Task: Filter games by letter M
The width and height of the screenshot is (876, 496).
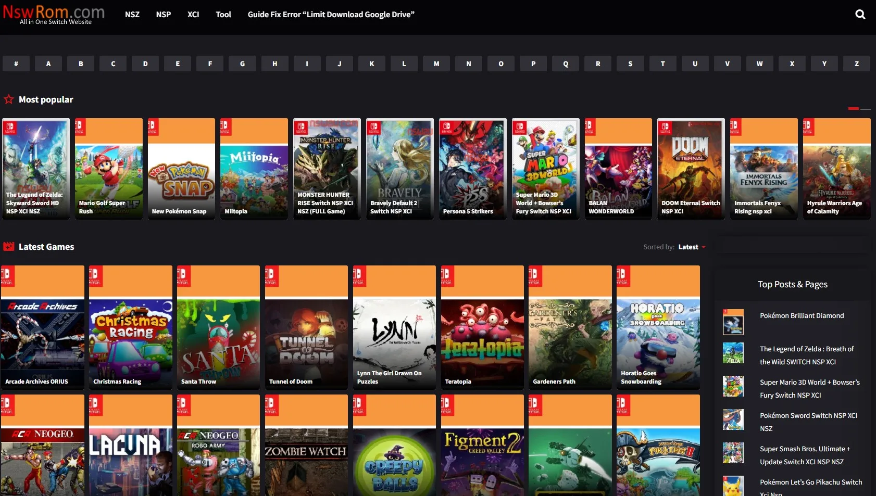Action: tap(436, 63)
